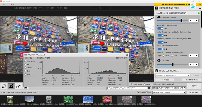Choose Other as save destination
The image size is (202, 107).
pos(144,84)
